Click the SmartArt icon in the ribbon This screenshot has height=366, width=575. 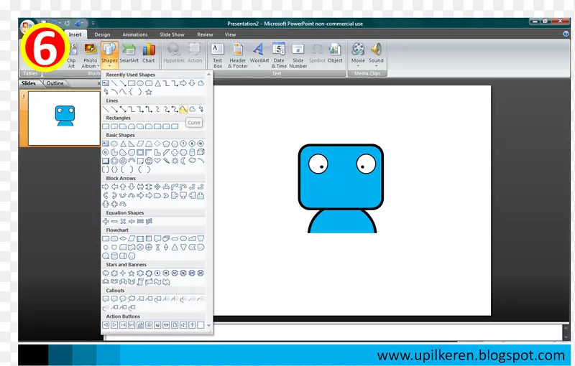pos(129,53)
